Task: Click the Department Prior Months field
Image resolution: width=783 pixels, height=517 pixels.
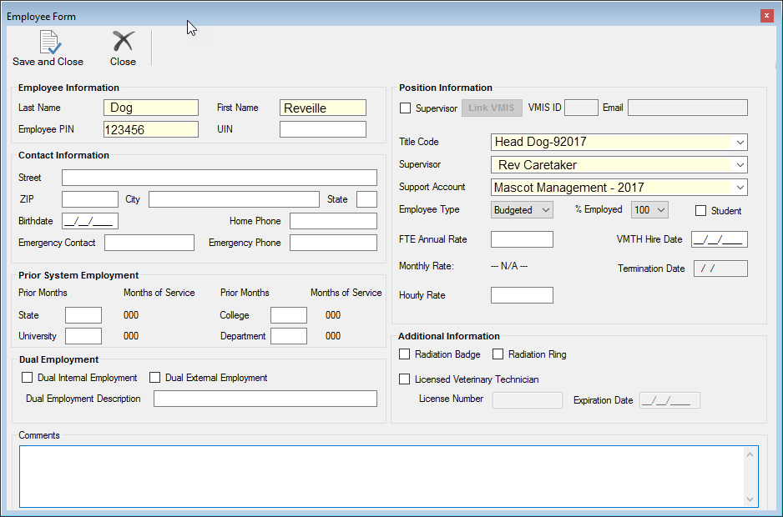Action: [x=289, y=336]
